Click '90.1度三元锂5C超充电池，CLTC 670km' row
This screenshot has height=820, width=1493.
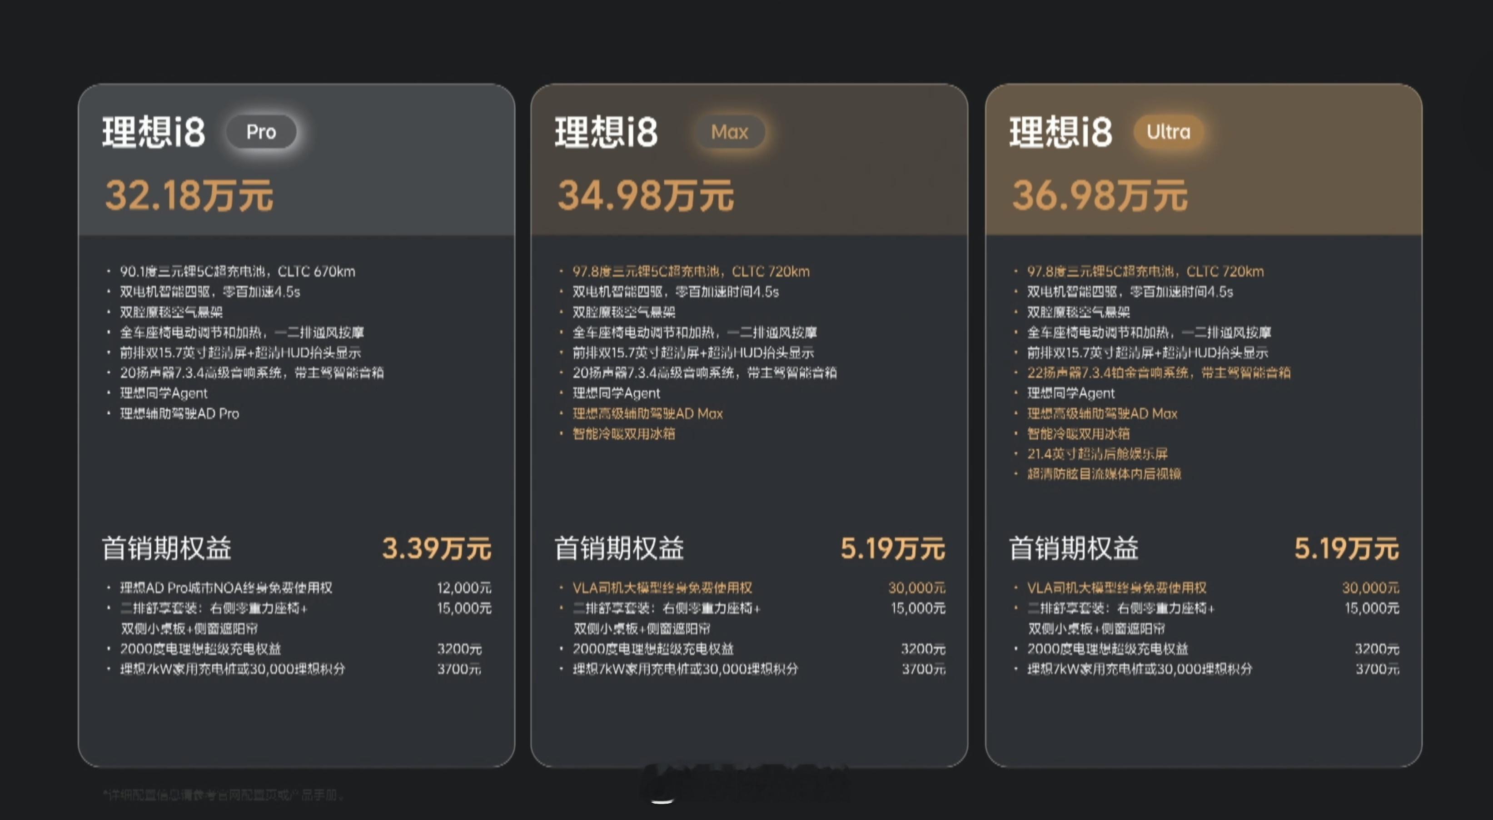[x=238, y=271]
